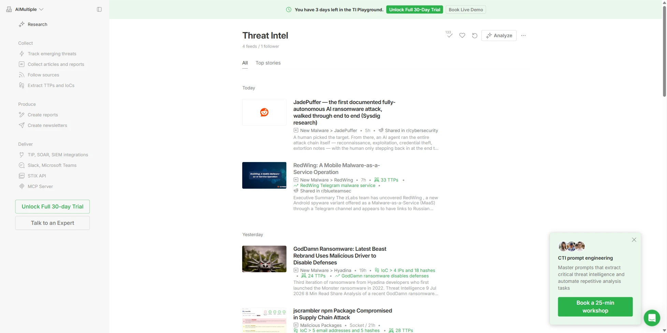Viewport: 667px width, 333px height.
Task: Click the TIP, SOAR, SIEM integrations plug icon
Action: (x=21, y=155)
